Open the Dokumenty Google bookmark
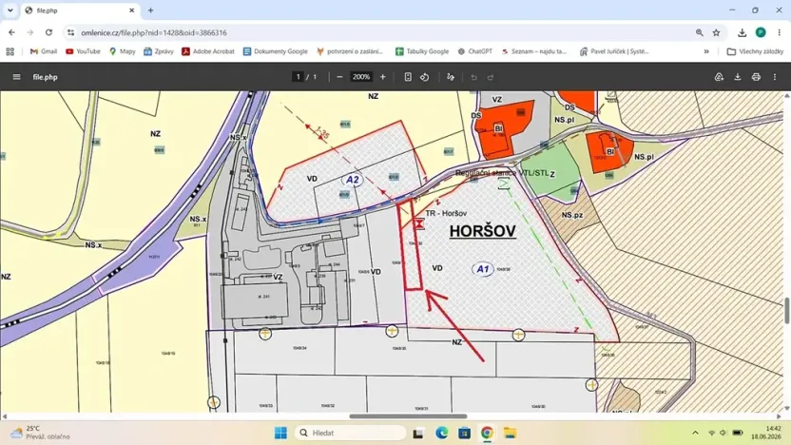 tap(276, 51)
